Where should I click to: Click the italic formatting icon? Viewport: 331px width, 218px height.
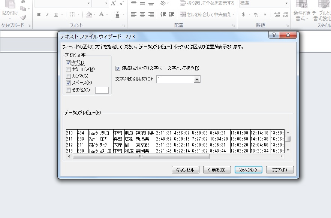(47, 15)
